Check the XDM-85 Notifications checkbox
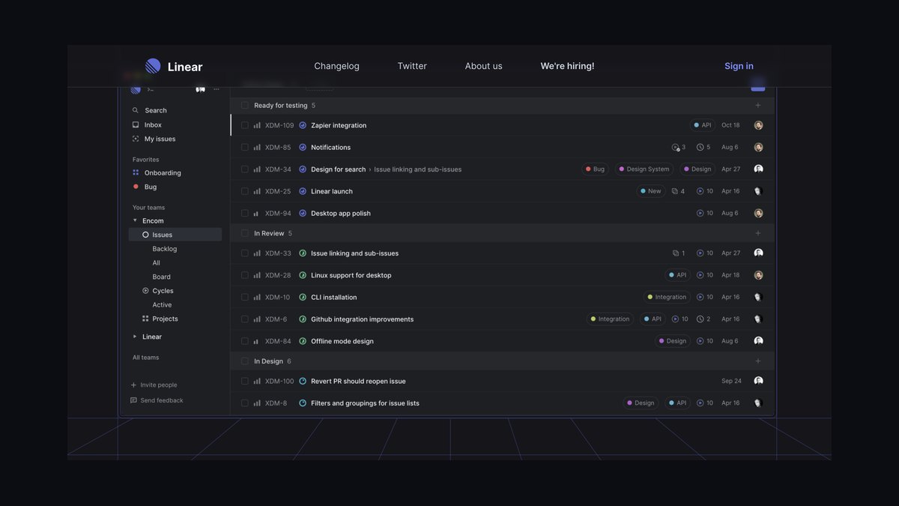The image size is (899, 506). point(245,147)
